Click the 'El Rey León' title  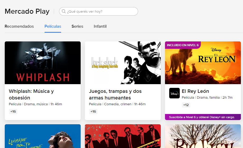195,91
